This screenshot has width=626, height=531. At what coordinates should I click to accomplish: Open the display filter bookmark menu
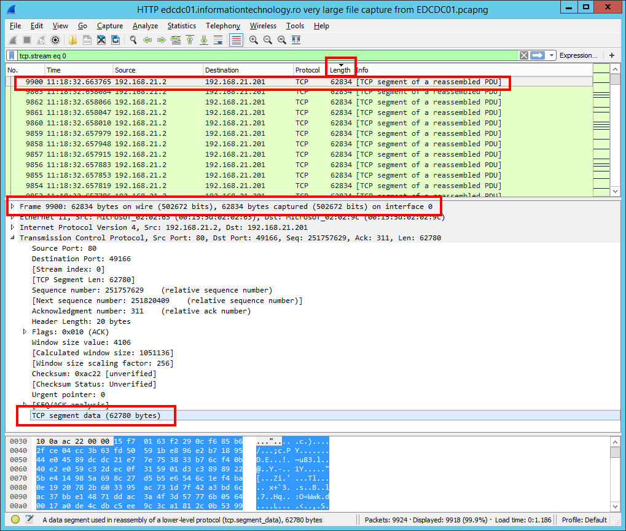coord(12,55)
